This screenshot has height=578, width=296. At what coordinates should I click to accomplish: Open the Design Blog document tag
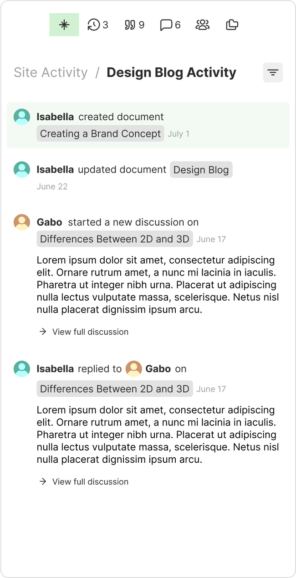pyautogui.click(x=201, y=170)
